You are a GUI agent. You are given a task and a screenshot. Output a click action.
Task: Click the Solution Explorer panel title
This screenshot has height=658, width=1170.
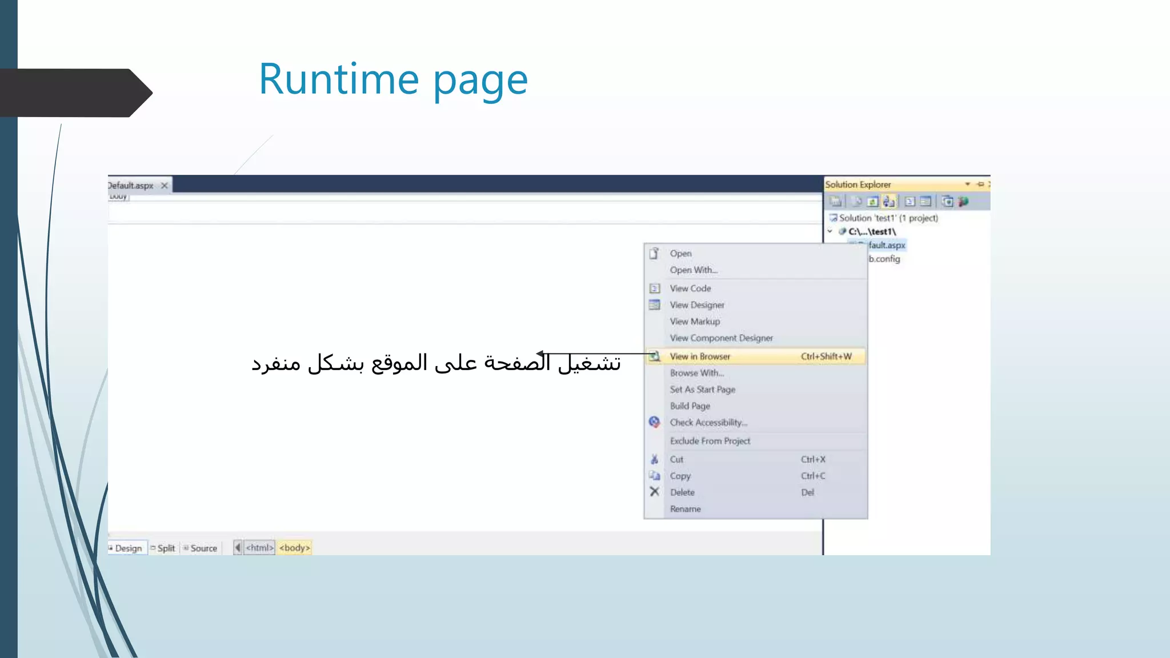point(858,184)
